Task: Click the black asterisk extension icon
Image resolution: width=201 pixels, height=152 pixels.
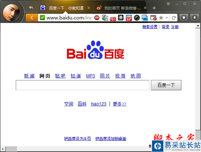Action: coord(121,18)
